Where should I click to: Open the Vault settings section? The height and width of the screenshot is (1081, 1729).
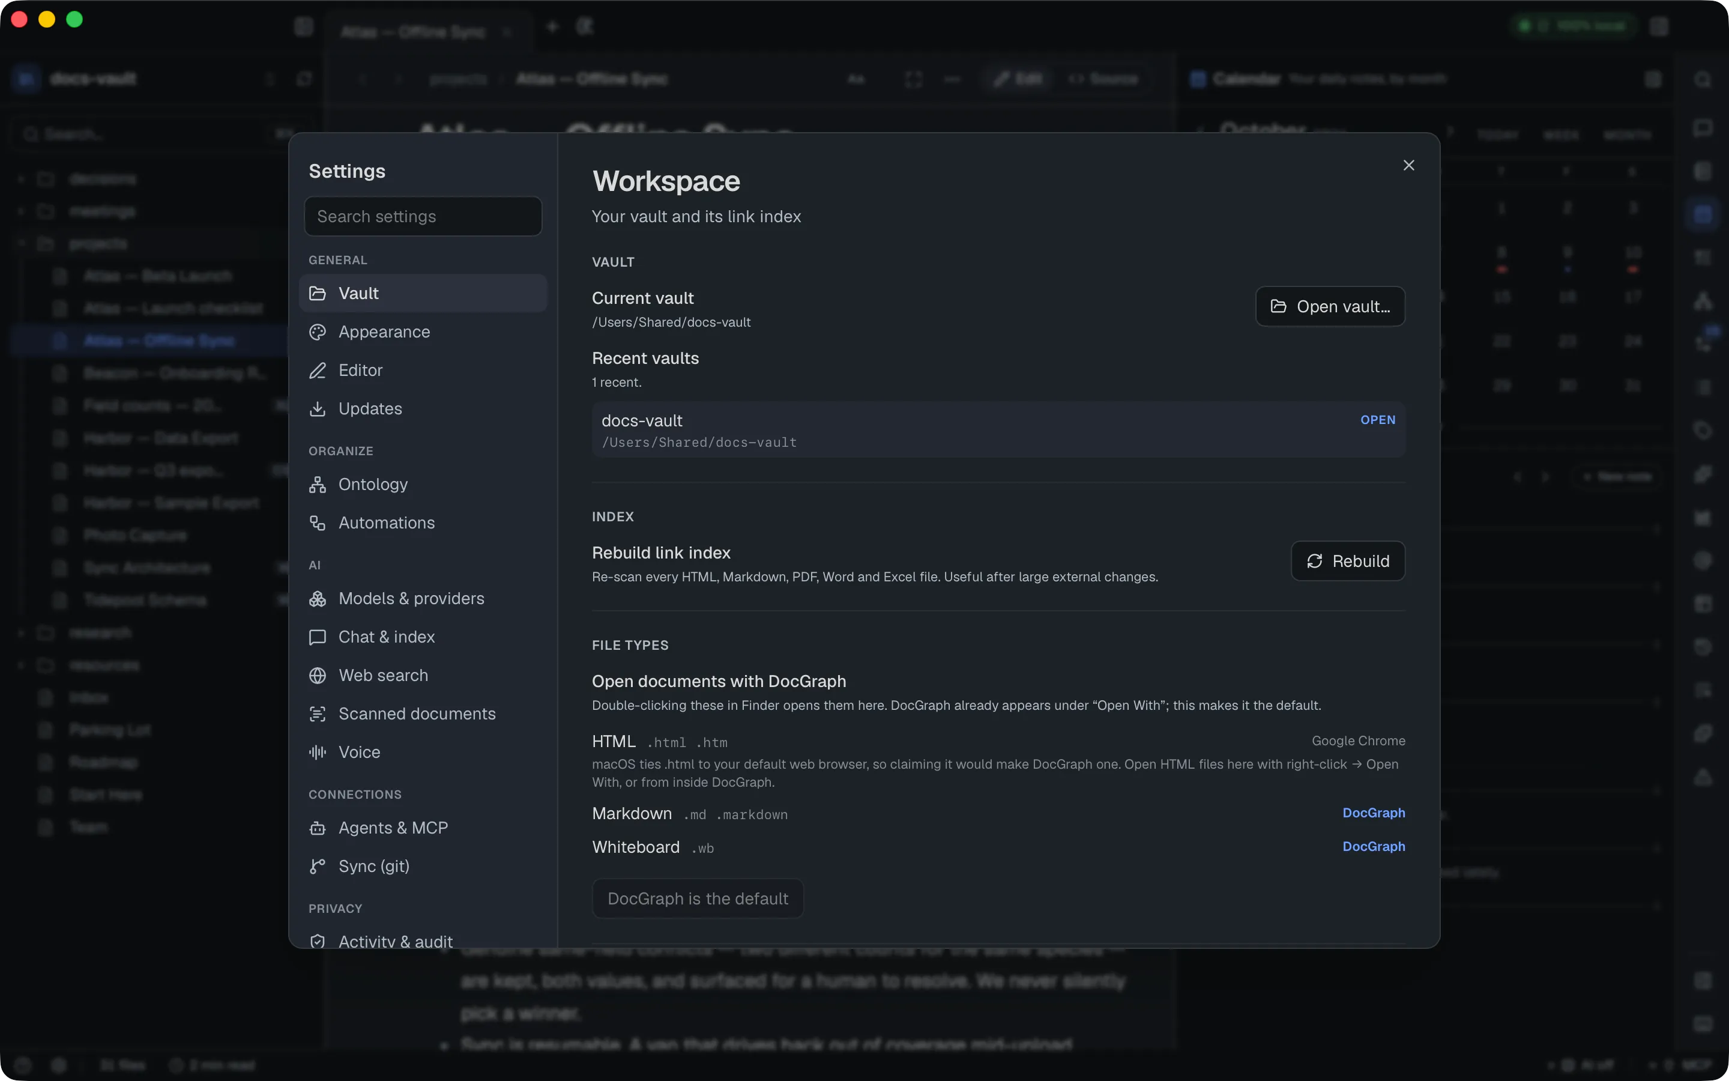pyautogui.click(x=423, y=293)
